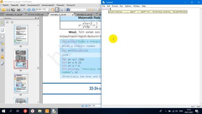This screenshot has width=202, height=114.
Task: Open the Attachments paperclip sidebar icon
Action: coord(3,50)
